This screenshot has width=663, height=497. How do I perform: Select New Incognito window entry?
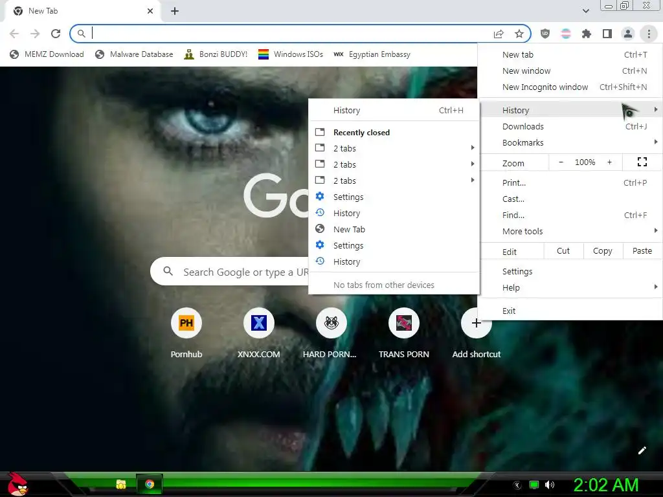point(570,87)
